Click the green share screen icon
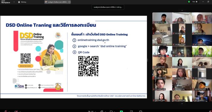212x112 pixels. pyautogui.click(x=121, y=111)
